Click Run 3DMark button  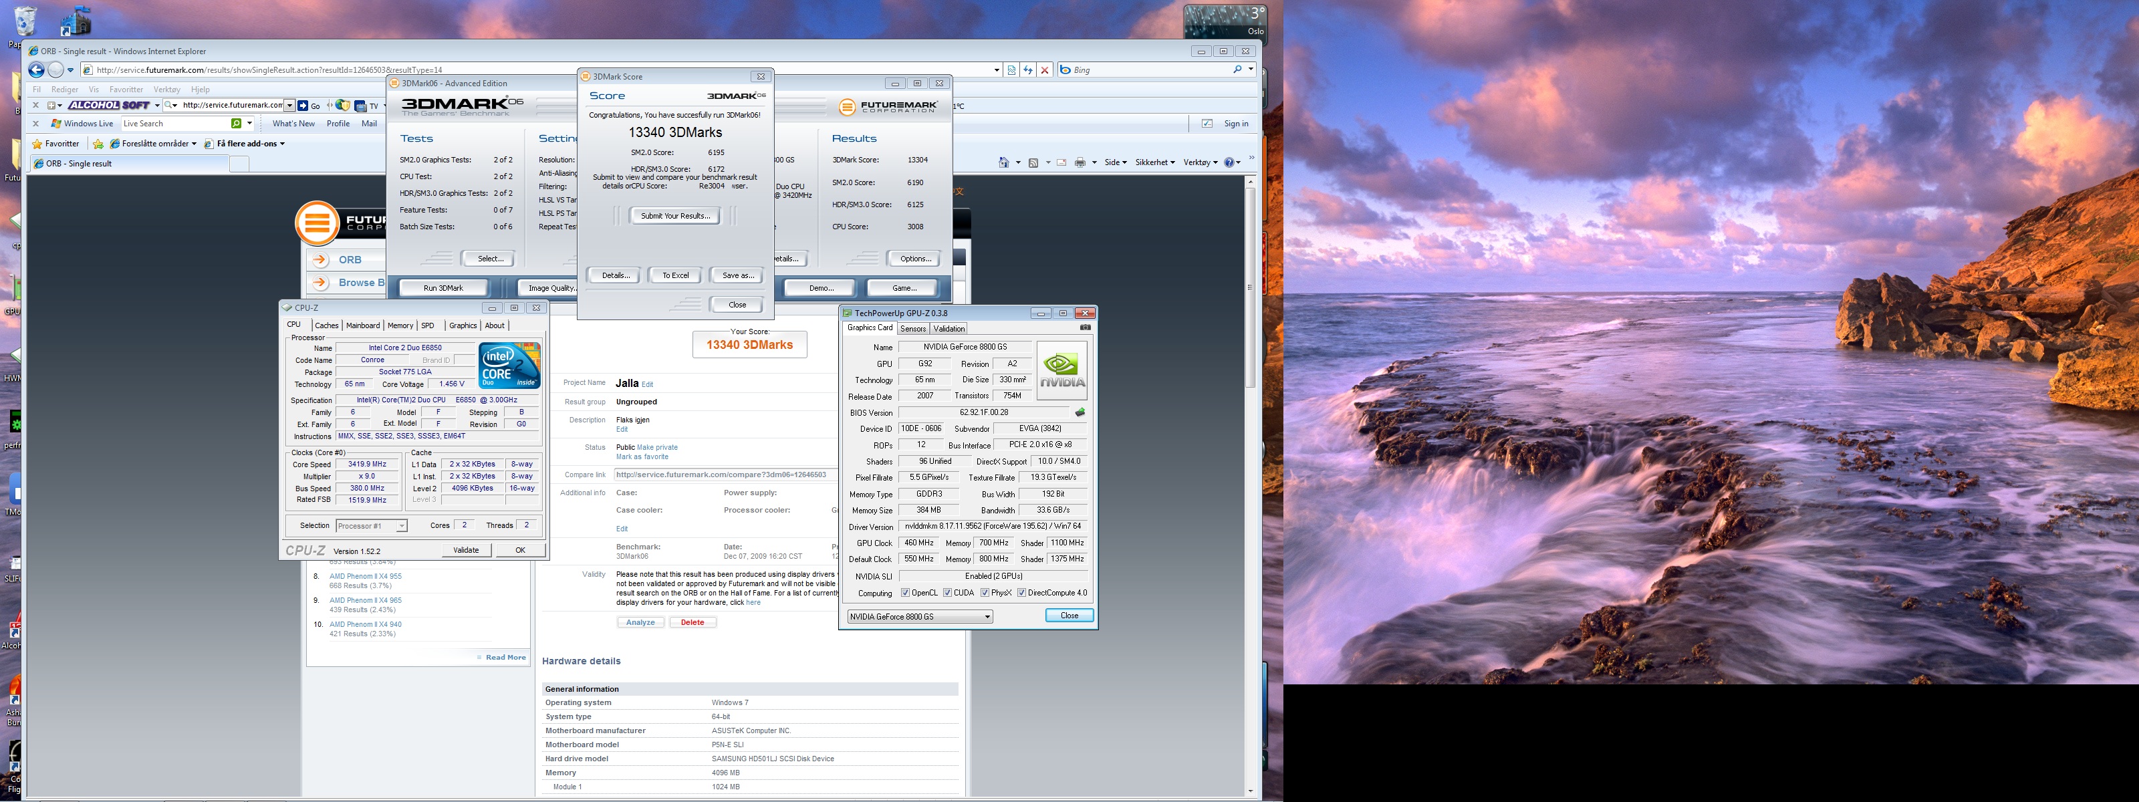click(x=443, y=288)
